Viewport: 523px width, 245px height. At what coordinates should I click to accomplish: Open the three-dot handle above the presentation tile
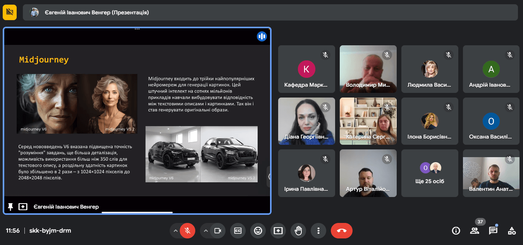[x=137, y=29]
